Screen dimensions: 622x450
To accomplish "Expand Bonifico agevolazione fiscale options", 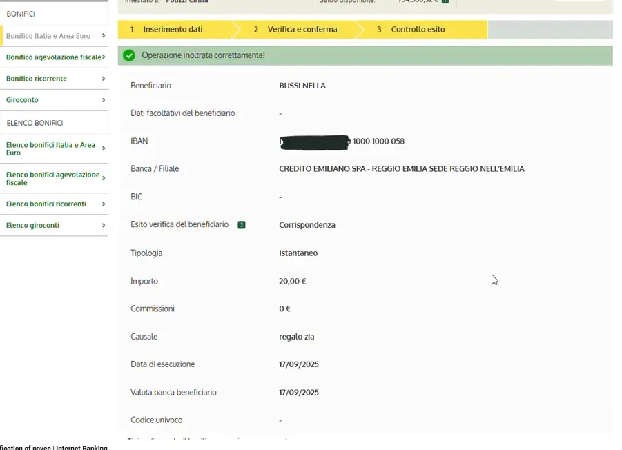I will pyautogui.click(x=104, y=57).
